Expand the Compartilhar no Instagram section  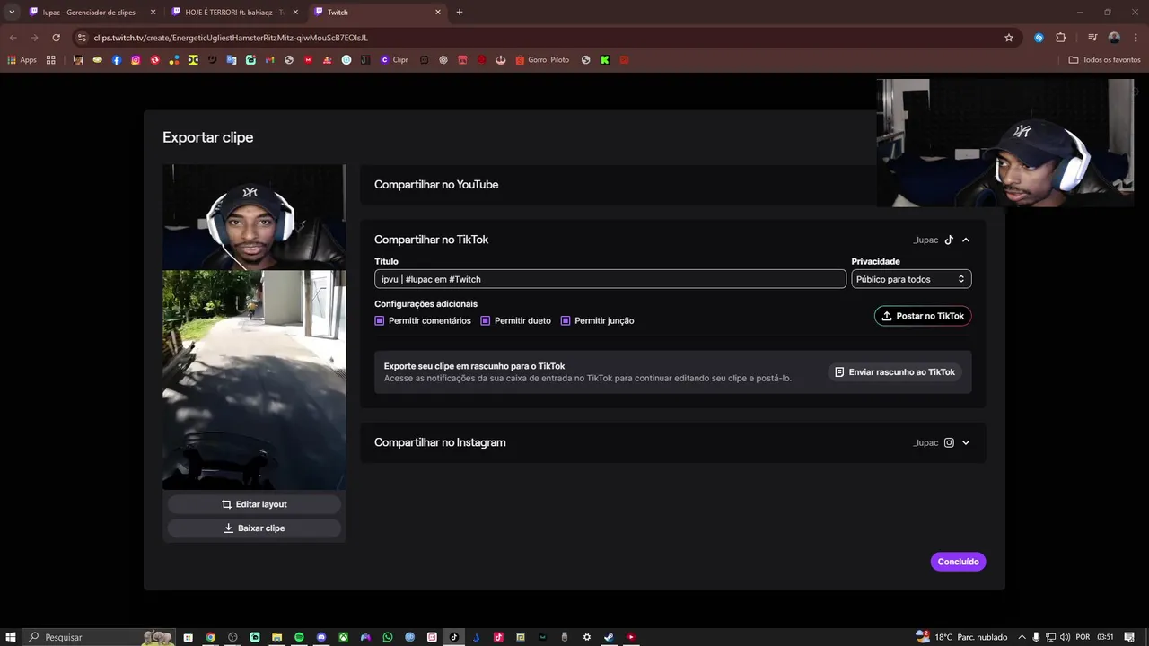(966, 442)
